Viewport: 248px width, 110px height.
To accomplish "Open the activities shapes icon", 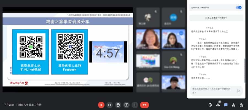I will [234, 105].
